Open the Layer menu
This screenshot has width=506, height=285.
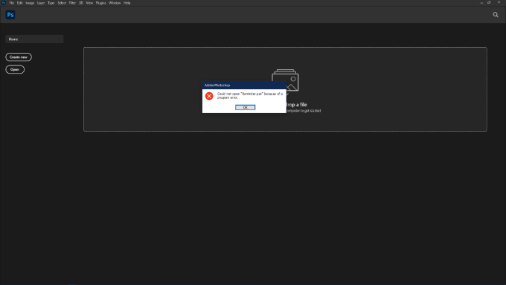(41, 3)
